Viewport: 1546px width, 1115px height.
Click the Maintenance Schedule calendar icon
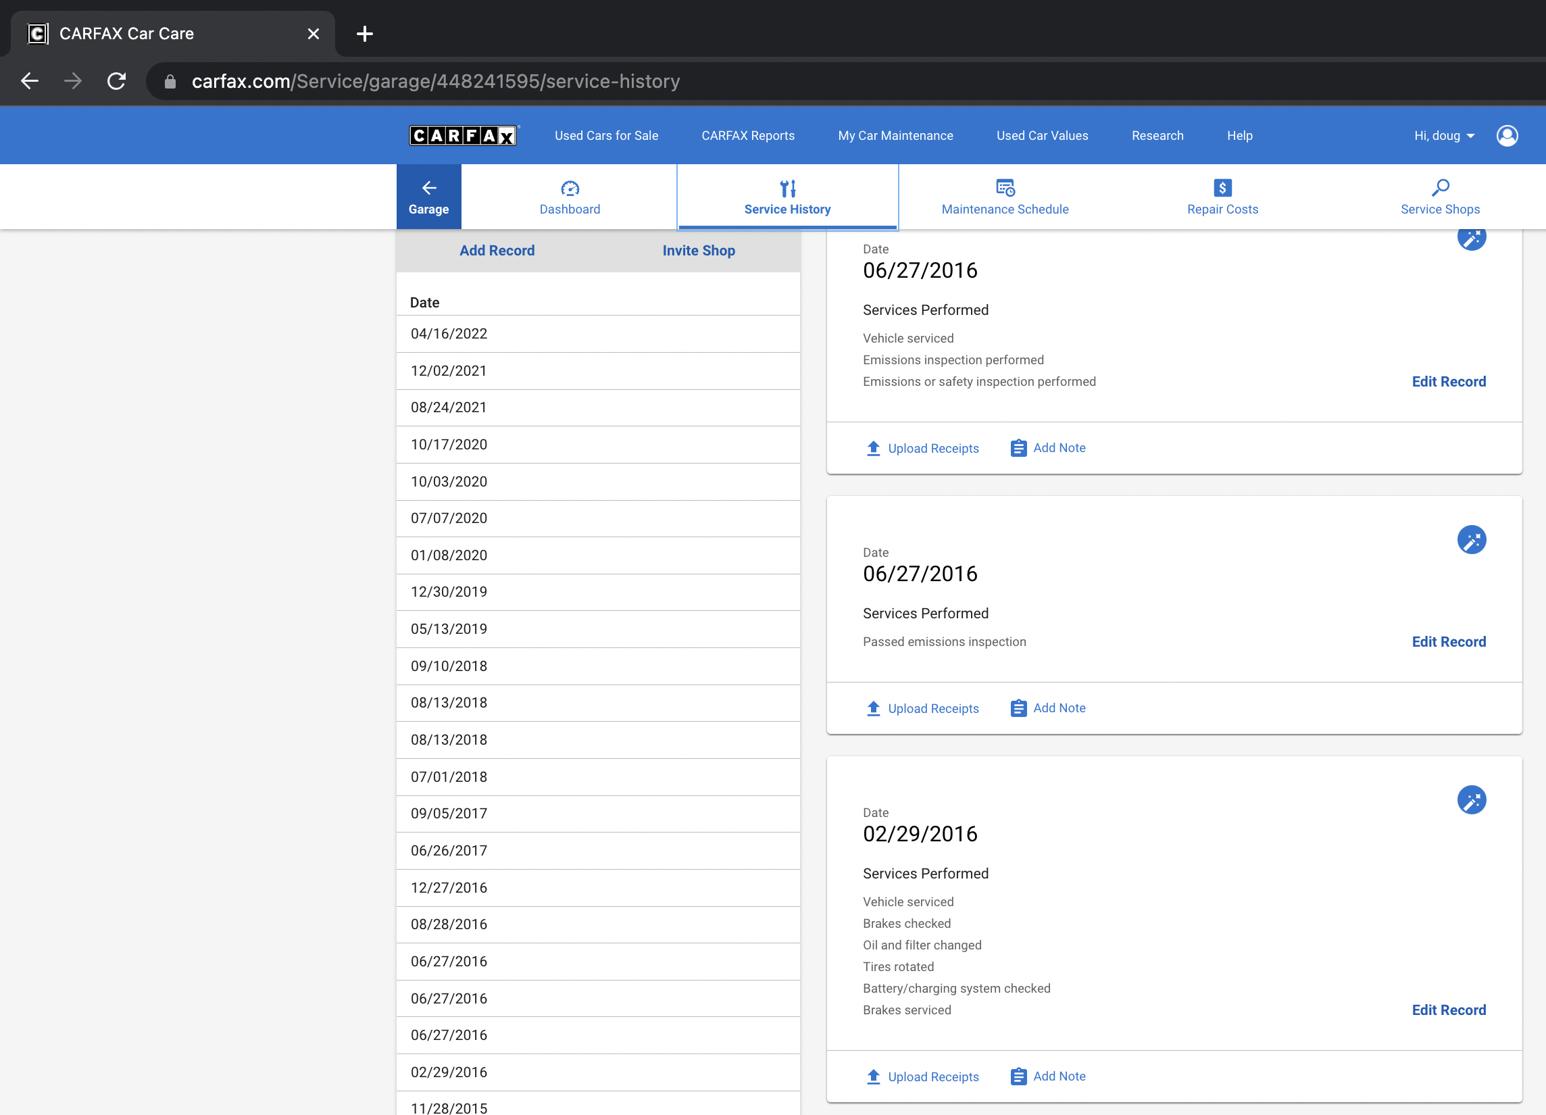pyautogui.click(x=1005, y=187)
